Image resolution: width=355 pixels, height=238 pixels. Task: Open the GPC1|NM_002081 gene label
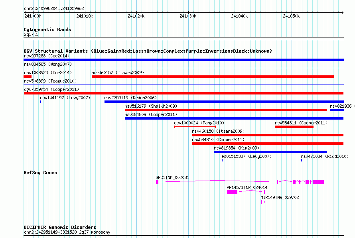pos(172,177)
